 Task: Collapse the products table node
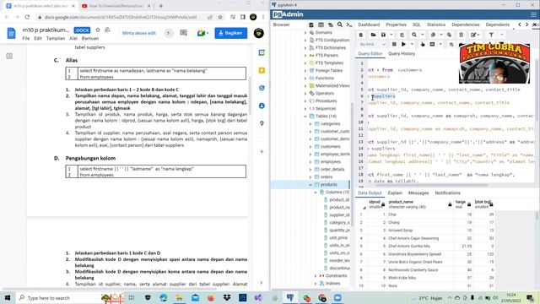click(x=310, y=185)
